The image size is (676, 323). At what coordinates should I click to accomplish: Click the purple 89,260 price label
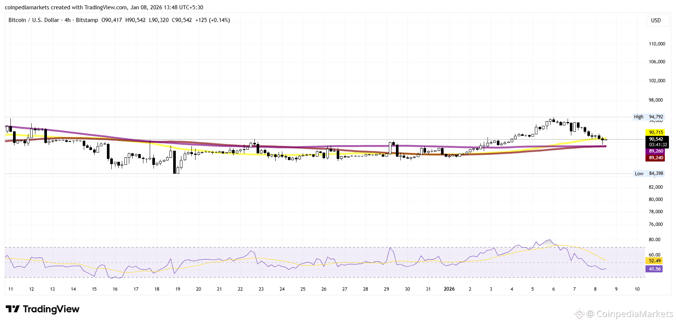pos(656,151)
